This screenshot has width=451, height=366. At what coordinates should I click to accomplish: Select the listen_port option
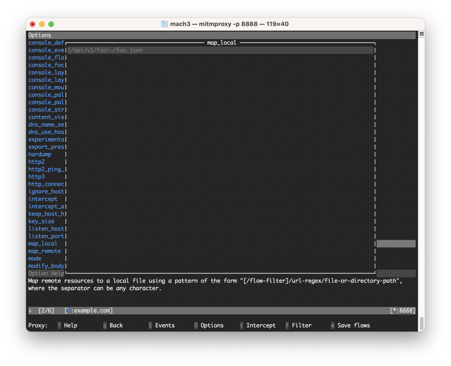(46, 236)
